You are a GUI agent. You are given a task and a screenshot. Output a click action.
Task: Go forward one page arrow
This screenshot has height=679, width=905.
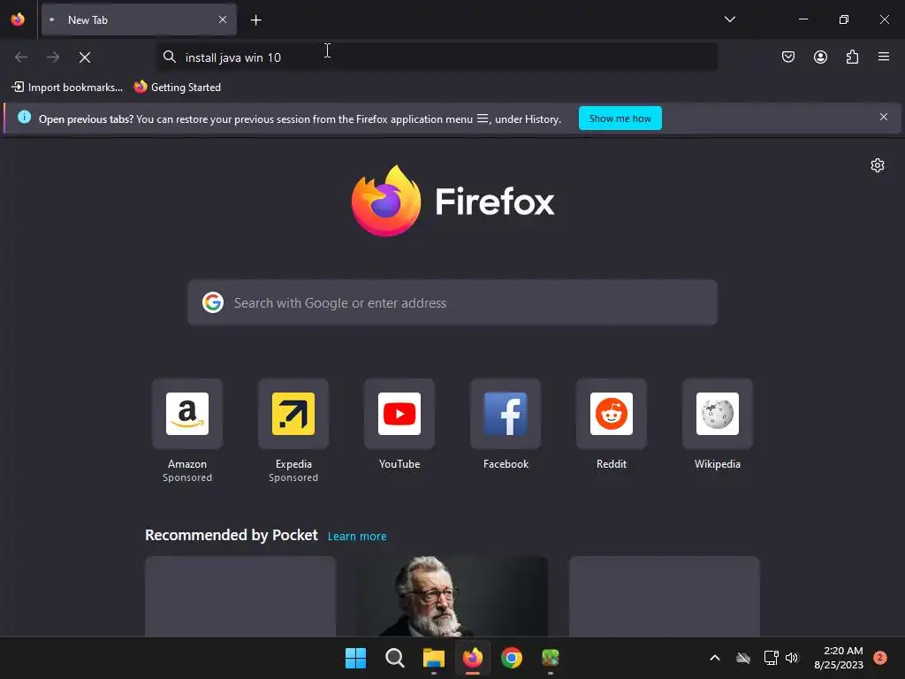tap(53, 57)
